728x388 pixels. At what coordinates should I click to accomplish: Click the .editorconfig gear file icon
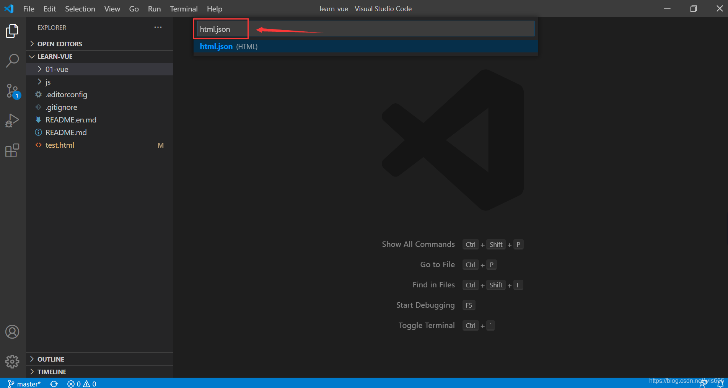tap(38, 94)
